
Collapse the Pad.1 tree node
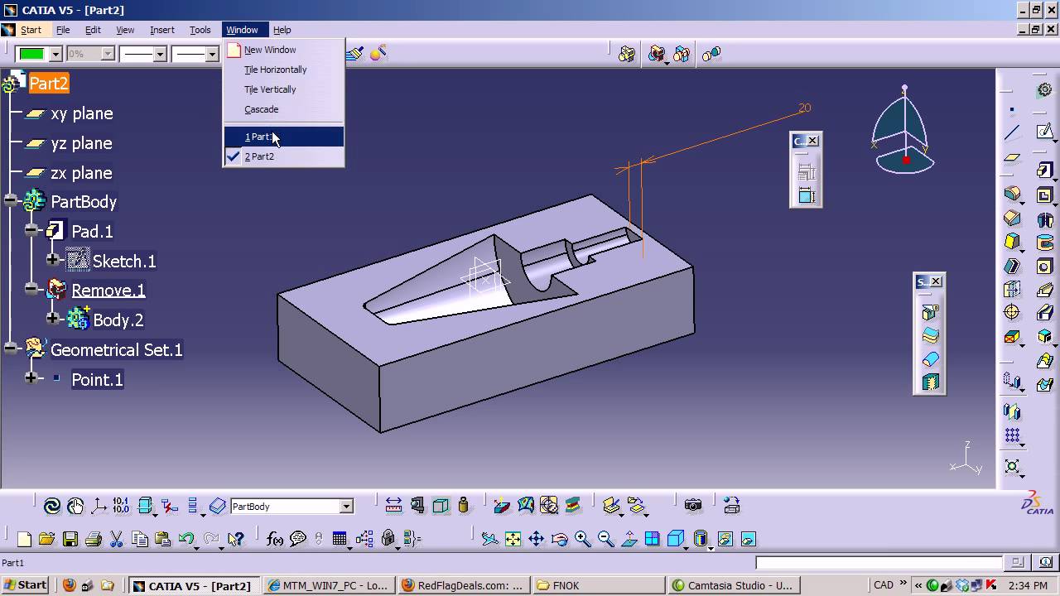[x=31, y=231]
